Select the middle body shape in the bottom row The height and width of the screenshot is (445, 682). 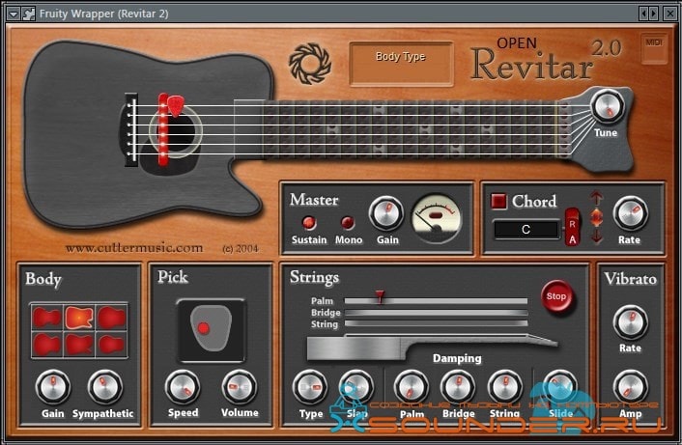[79, 345]
